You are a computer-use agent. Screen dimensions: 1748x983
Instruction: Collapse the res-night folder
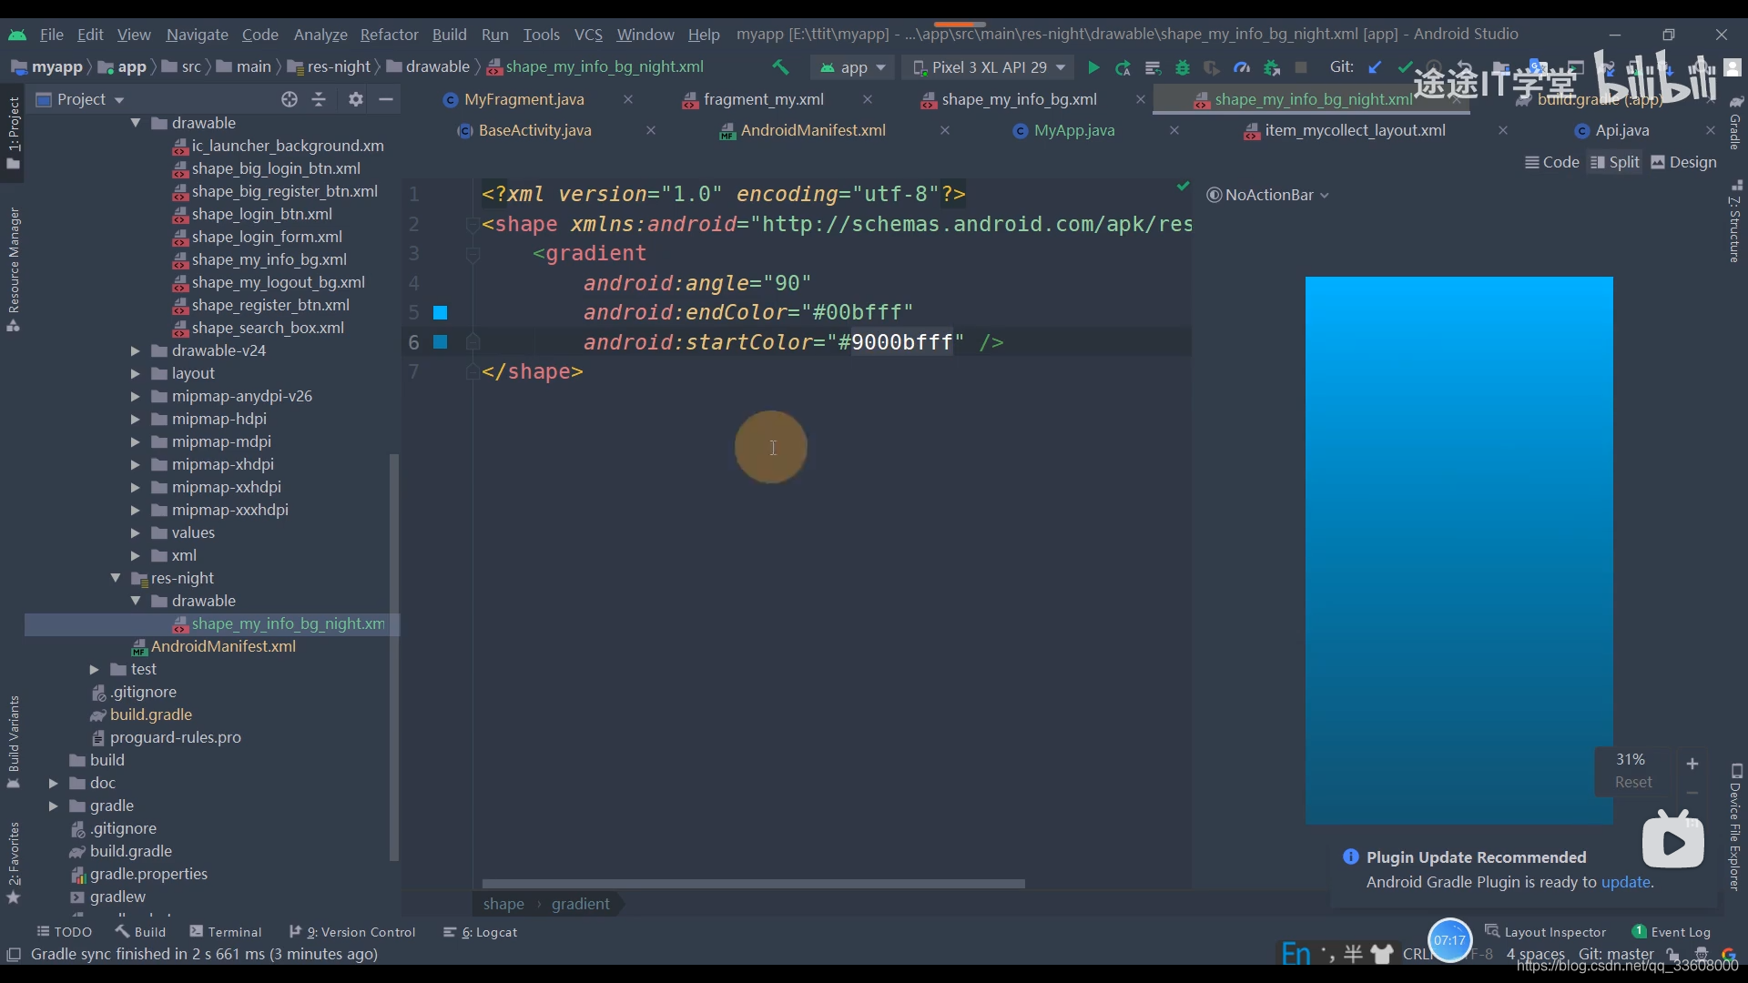coord(116,578)
